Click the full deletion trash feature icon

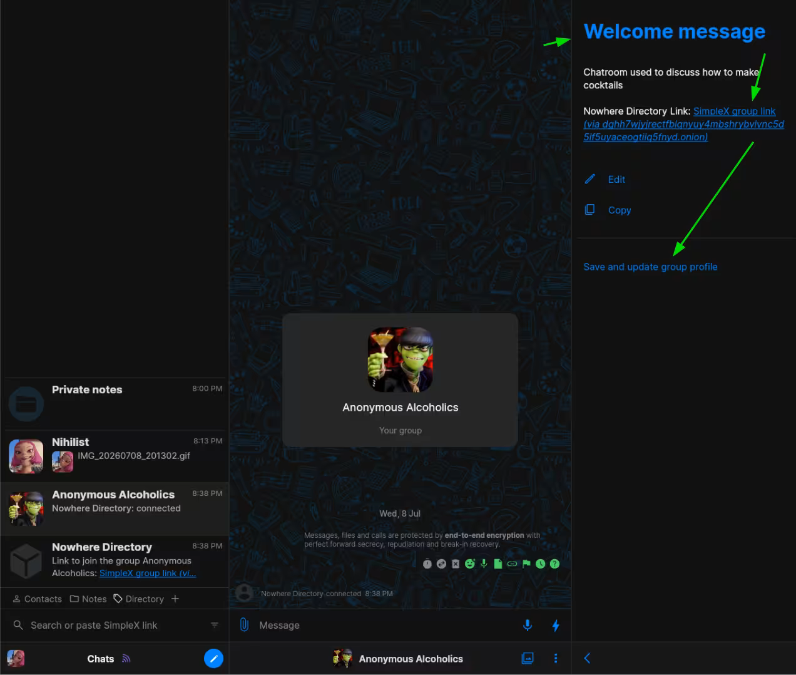[x=456, y=564]
